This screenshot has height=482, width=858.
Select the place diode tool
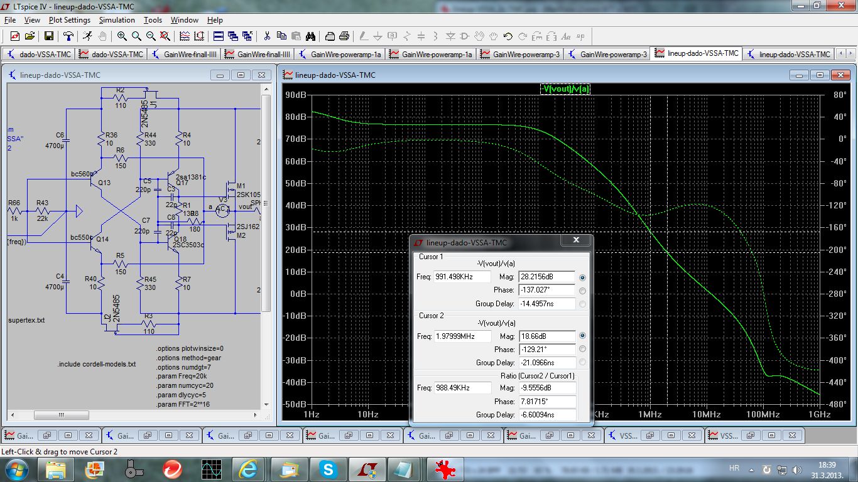(x=450, y=36)
